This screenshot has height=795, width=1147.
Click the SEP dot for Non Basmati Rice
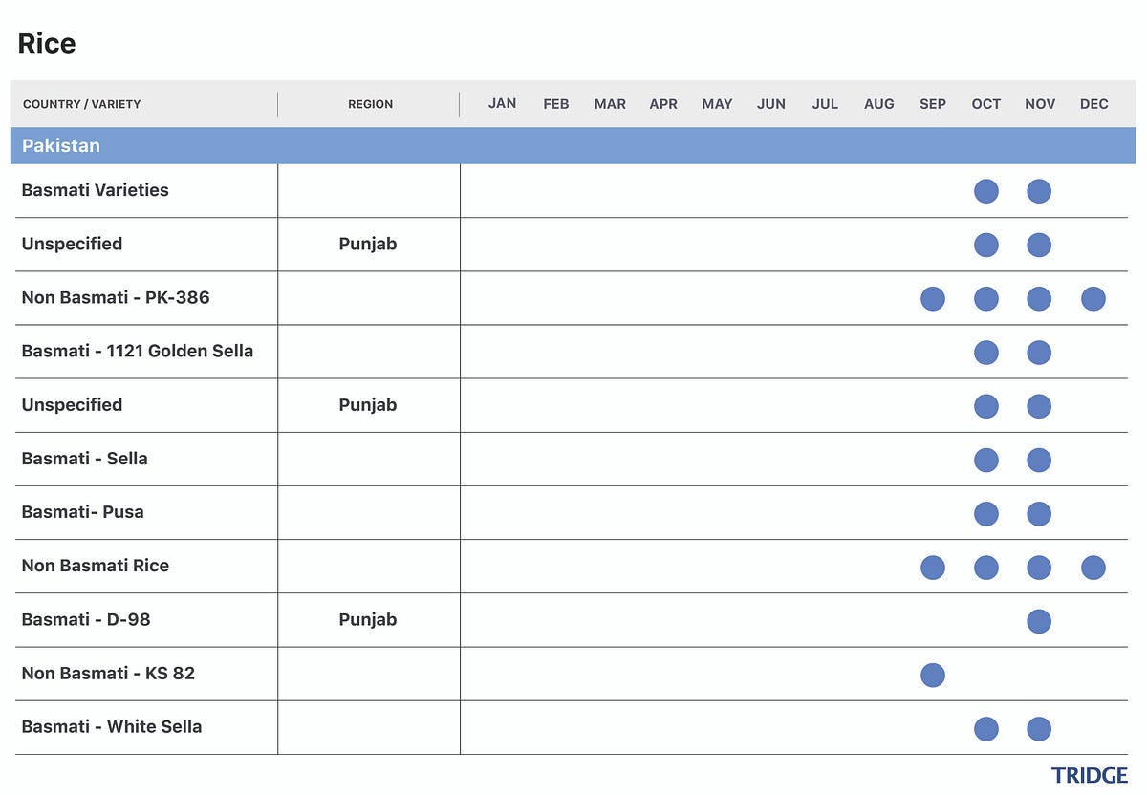click(x=932, y=568)
